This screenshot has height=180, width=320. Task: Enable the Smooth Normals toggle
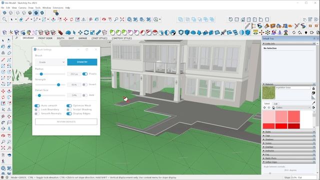[x=37, y=113]
